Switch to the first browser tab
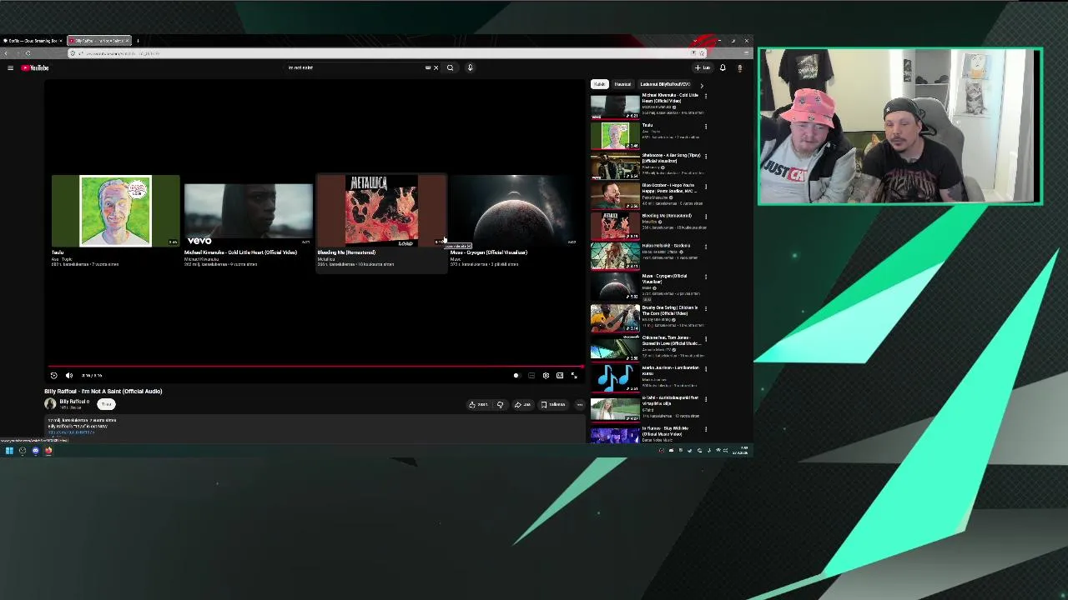Image resolution: width=1068 pixels, height=600 pixels. (x=32, y=40)
